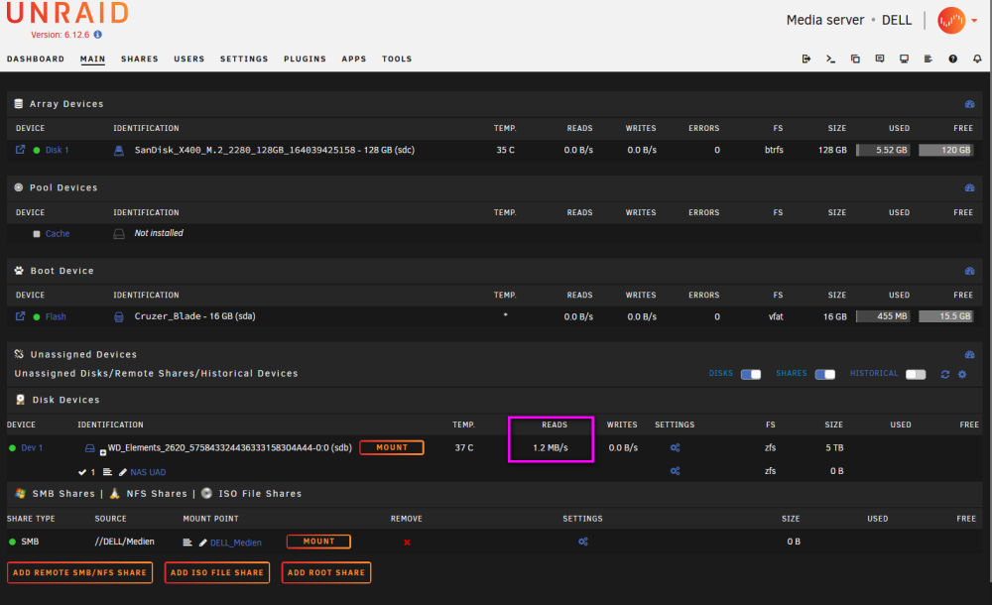Click the pencil icon beside NAS UAD

pos(123,472)
